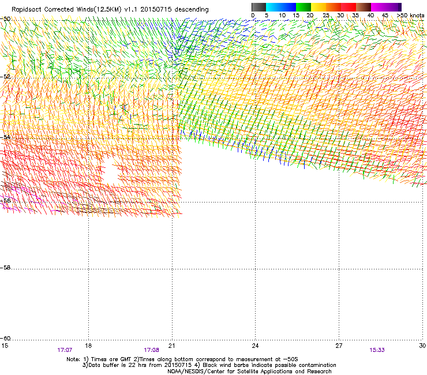The height and width of the screenshot is (375, 427).
Task: Click the orange 25-30 knots legend swatch
Action: 334,7
